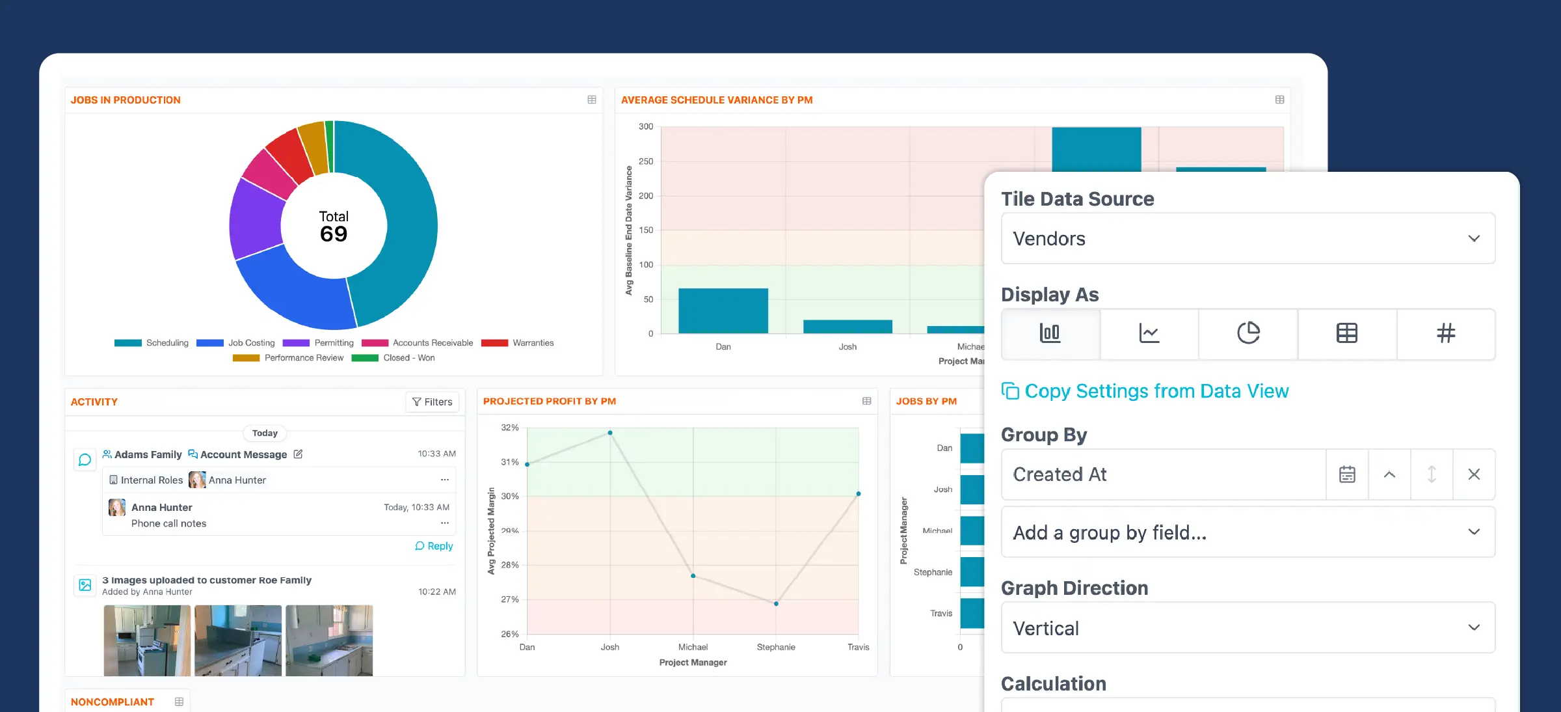Toggle grid view on Average Schedule Variance tile
This screenshot has height=712, width=1561.
click(1279, 100)
